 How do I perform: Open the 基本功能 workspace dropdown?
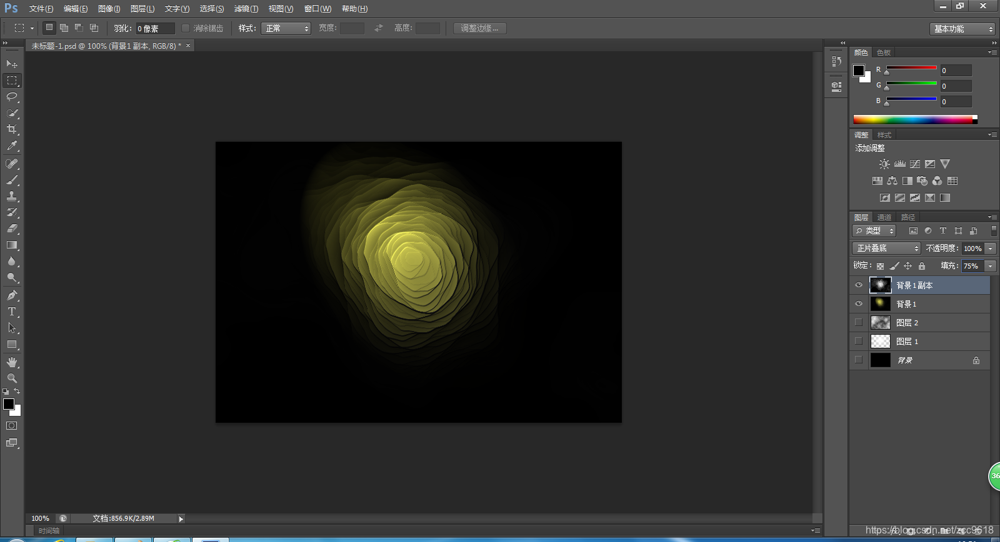[x=962, y=29]
